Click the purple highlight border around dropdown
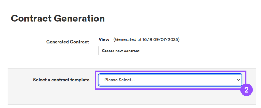The image size is (261, 108). [x=170, y=71]
